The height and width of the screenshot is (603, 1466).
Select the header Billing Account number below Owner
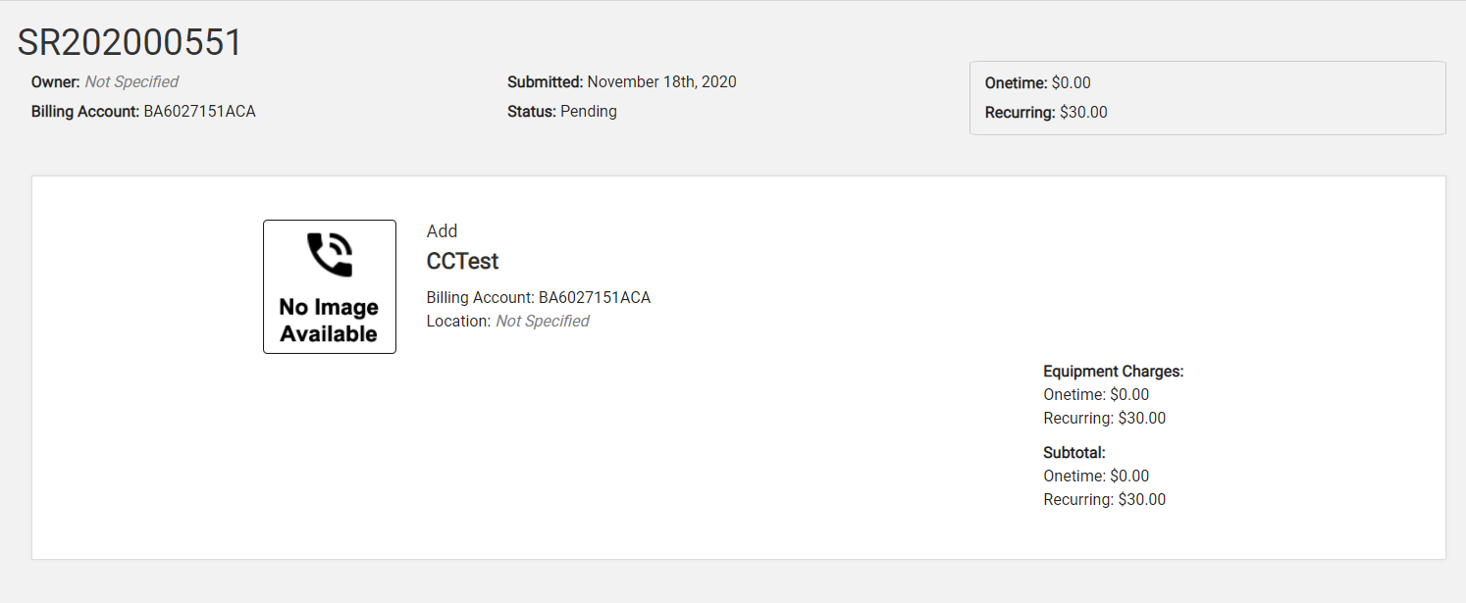199,112
